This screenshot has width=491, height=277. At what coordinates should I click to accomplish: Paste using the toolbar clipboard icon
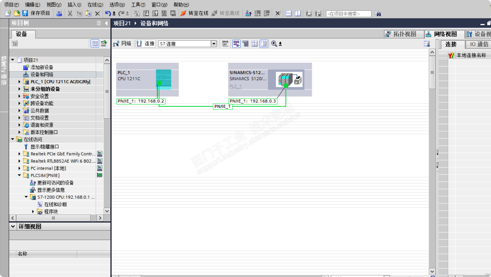[88, 13]
